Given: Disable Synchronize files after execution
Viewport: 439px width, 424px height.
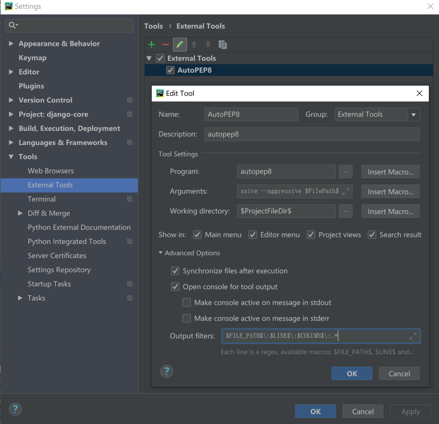Looking at the screenshot, I should tap(175, 271).
